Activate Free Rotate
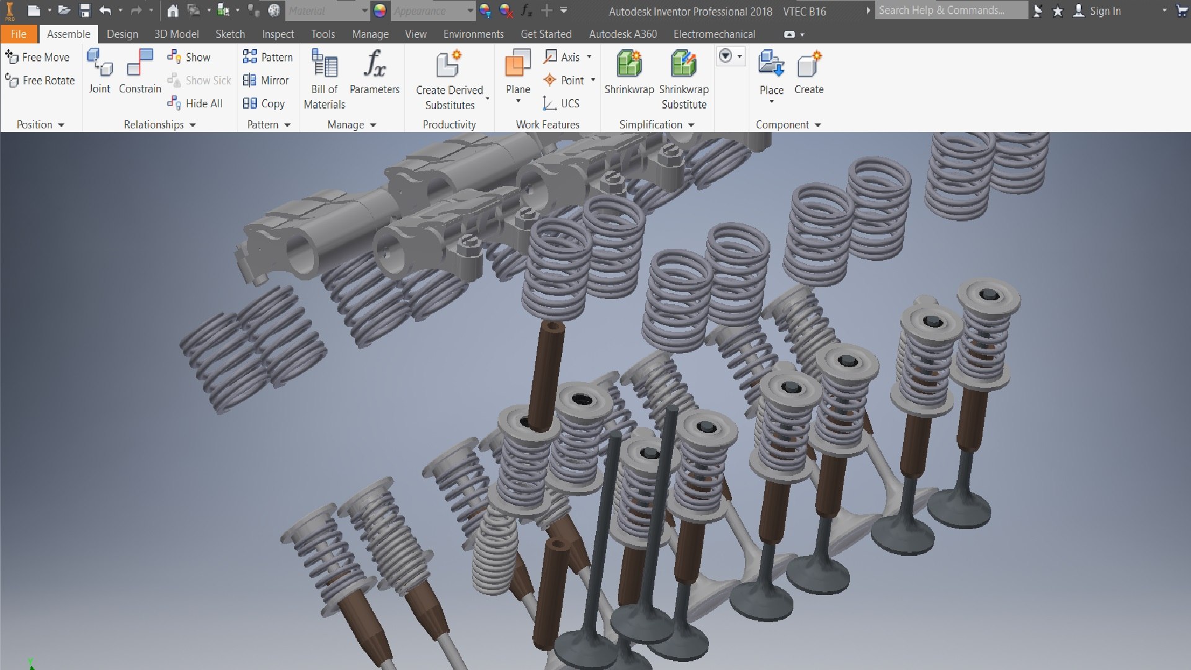This screenshot has height=670, width=1191. 40,81
